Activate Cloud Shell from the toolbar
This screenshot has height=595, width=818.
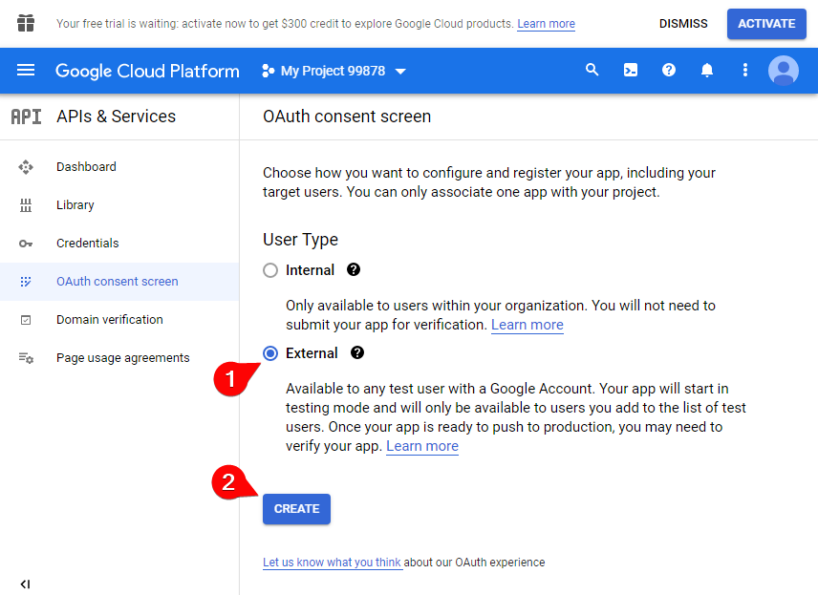[631, 70]
